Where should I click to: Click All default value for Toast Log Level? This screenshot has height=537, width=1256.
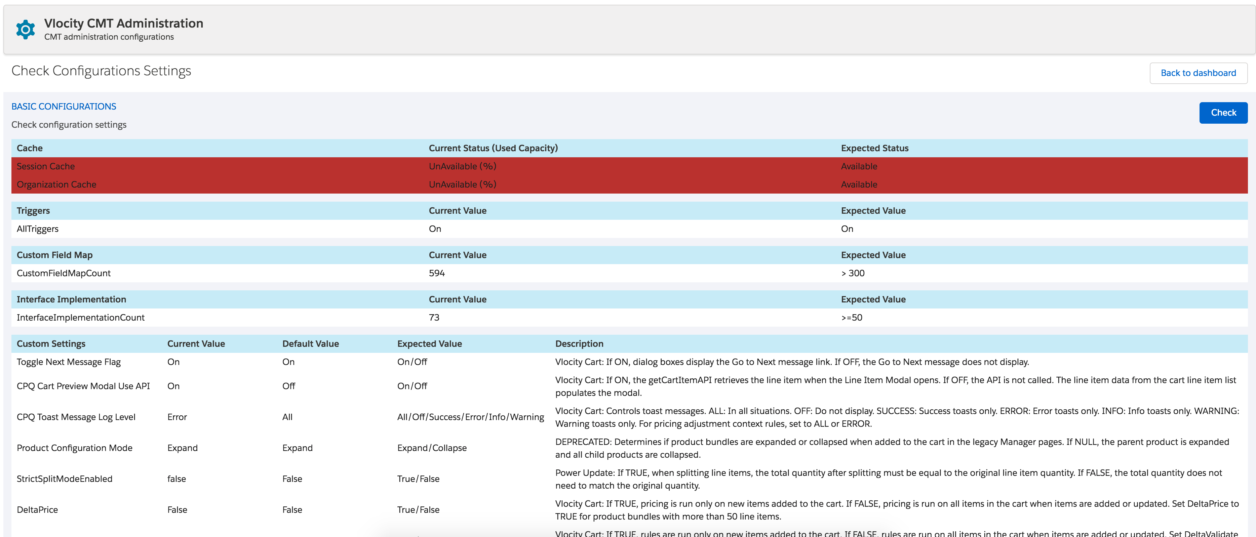pyautogui.click(x=287, y=417)
